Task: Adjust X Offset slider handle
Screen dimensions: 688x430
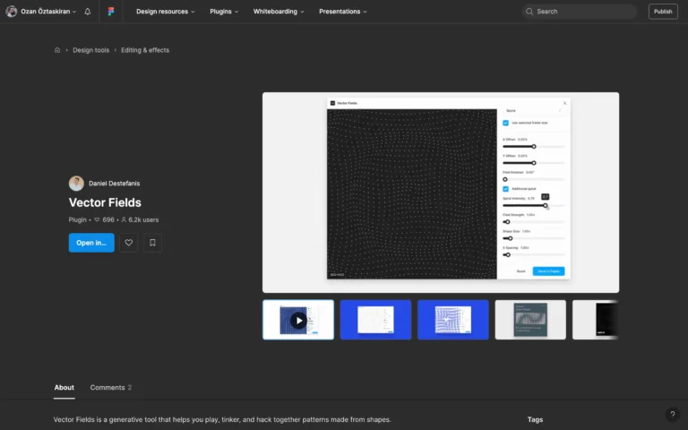Action: coord(534,147)
